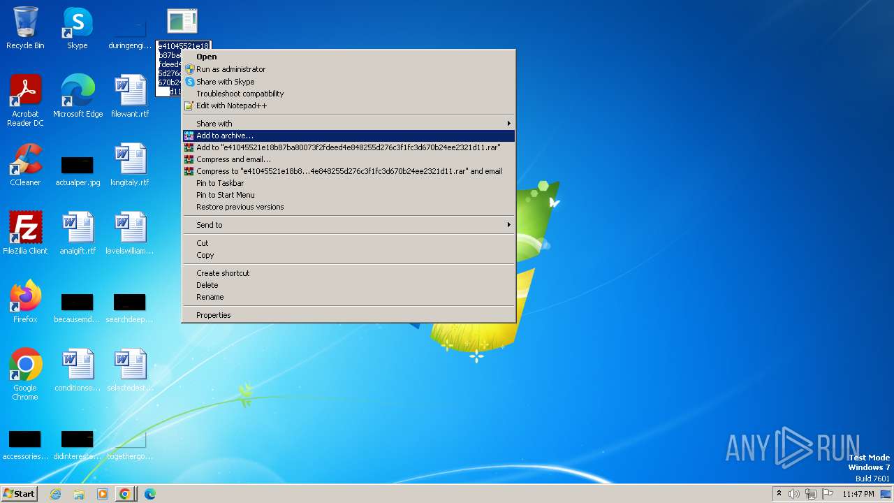The height and width of the screenshot is (503, 894).
Task: Choose Run as administrator
Action: click(349, 69)
